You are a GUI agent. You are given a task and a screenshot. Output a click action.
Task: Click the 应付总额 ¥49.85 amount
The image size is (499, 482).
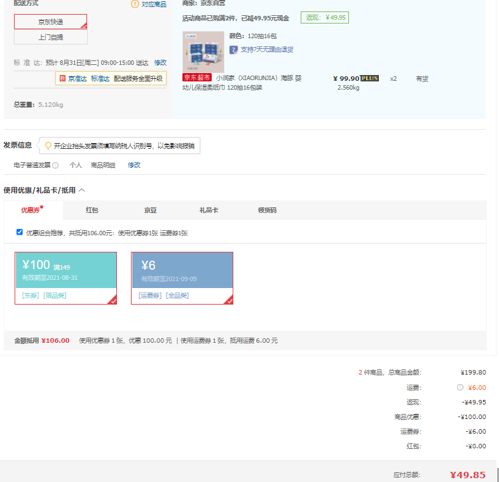pyautogui.click(x=468, y=475)
